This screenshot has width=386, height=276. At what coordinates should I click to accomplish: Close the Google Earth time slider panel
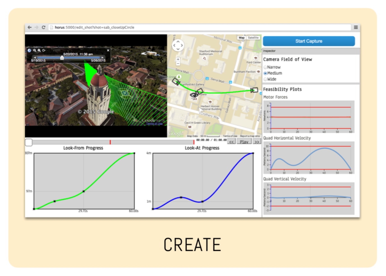pyautogui.click(x=108, y=51)
